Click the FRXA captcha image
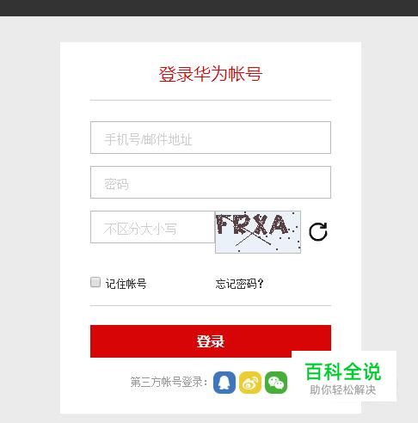 click(x=258, y=232)
